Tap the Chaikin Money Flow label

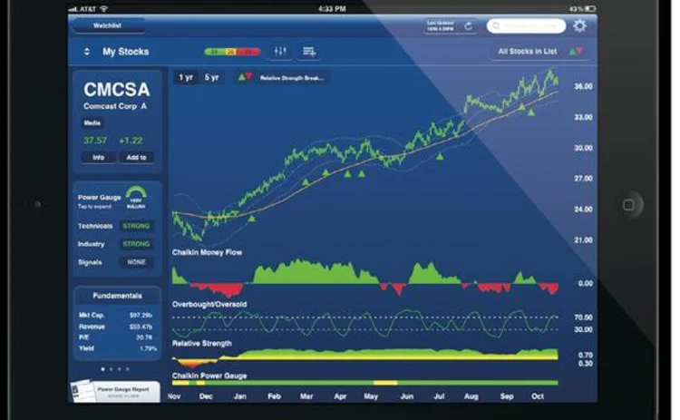(x=207, y=252)
